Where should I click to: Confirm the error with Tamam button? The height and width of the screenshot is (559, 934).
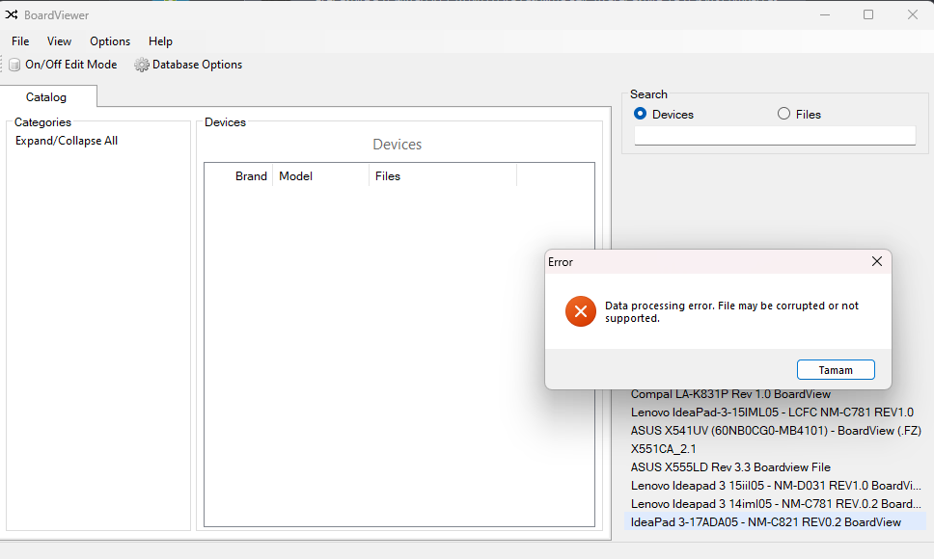click(836, 370)
